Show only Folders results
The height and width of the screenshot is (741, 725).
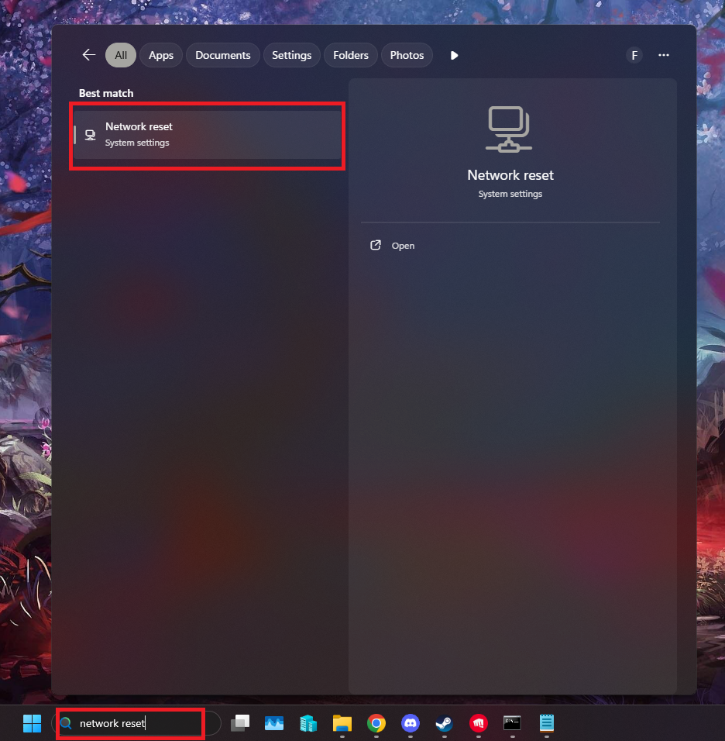click(351, 55)
